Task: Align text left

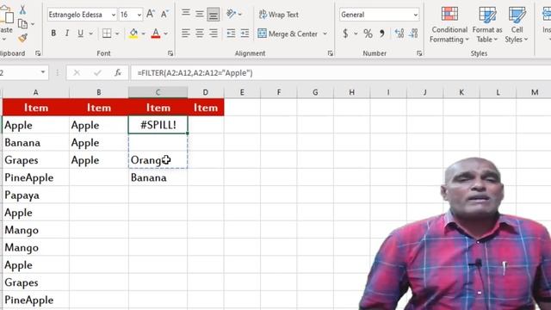Action: coord(186,34)
